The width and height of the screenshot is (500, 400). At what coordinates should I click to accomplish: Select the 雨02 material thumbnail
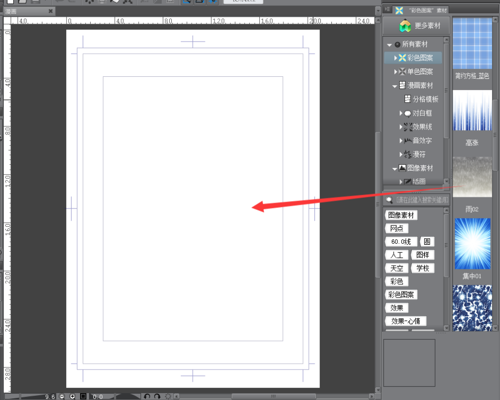point(472,177)
